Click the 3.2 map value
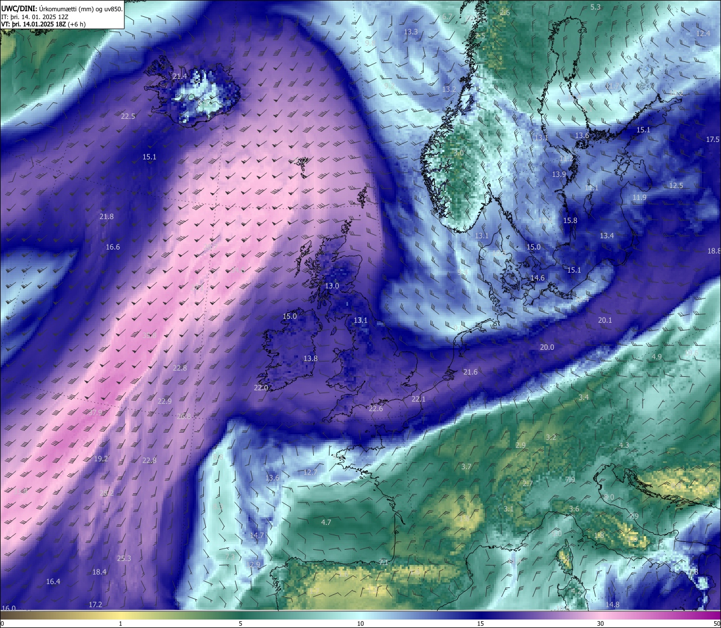The image size is (721, 628). (551, 437)
